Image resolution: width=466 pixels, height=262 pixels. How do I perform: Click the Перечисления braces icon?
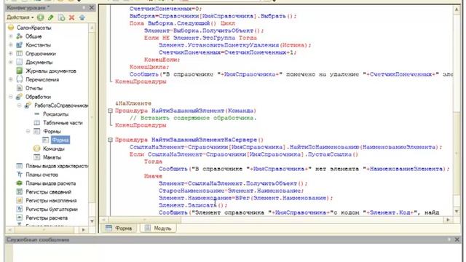click(20, 79)
